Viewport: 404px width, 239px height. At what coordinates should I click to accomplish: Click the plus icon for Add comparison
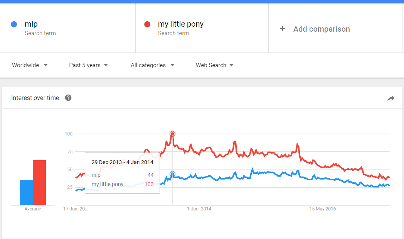tap(283, 29)
